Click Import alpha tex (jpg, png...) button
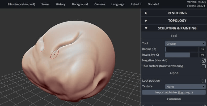 point(174,92)
